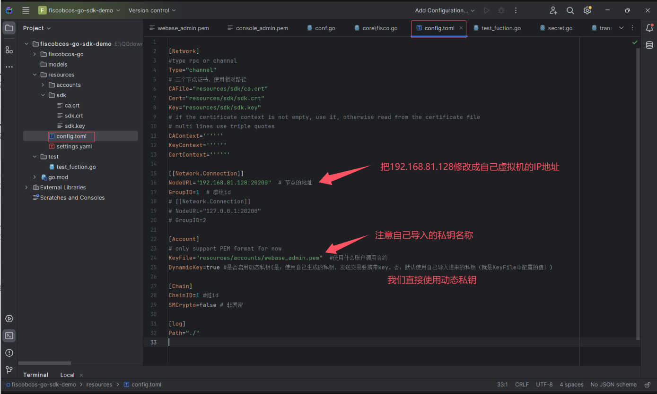Click the project panel horizontal scrollbar
This screenshot has height=394, width=657.
pos(44,363)
